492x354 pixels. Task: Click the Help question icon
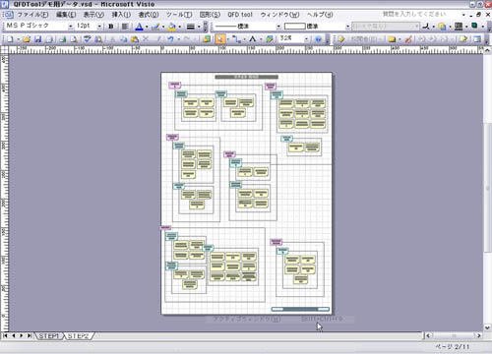pyautogui.click(x=318, y=39)
